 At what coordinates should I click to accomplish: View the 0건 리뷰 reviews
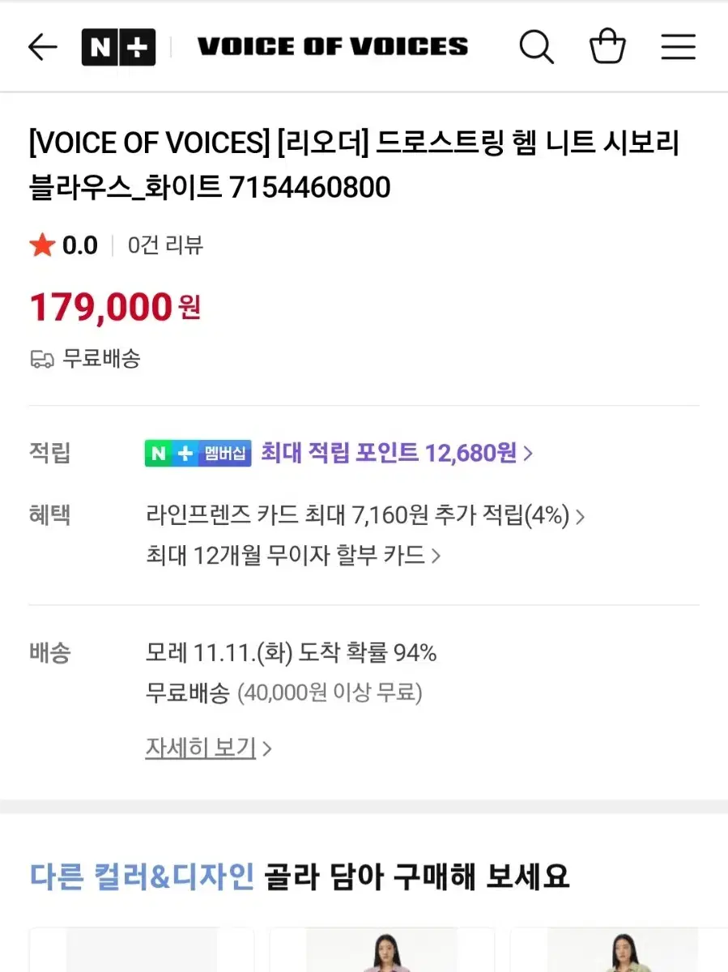coord(166,245)
